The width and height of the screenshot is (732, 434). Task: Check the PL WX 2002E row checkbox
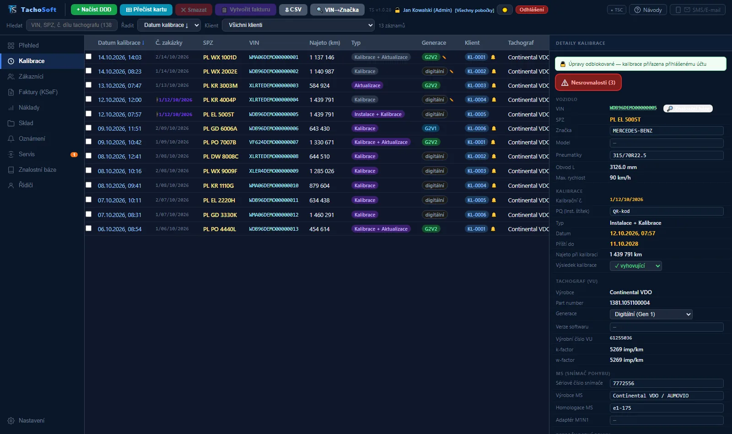(x=89, y=71)
